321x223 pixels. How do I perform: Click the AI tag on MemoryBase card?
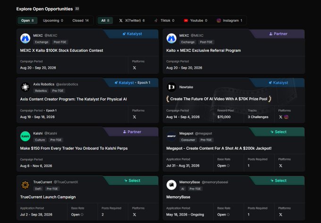183,189
